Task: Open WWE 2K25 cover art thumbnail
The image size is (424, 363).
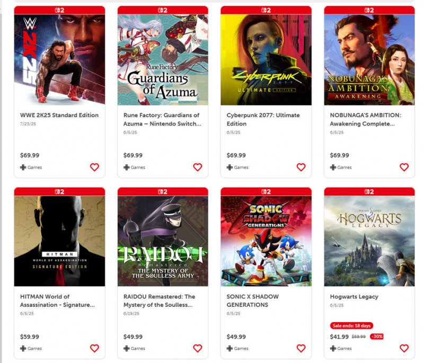Action: (x=59, y=60)
